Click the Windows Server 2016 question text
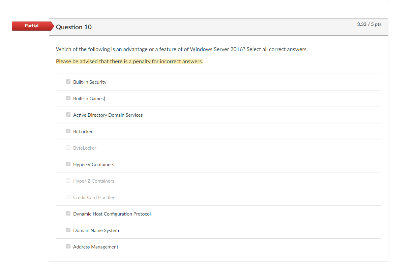416x269 pixels. [182, 49]
